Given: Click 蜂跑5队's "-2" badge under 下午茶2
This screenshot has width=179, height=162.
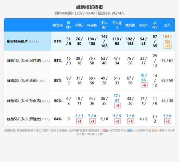Looking at the screenshot, I should tap(117, 121).
